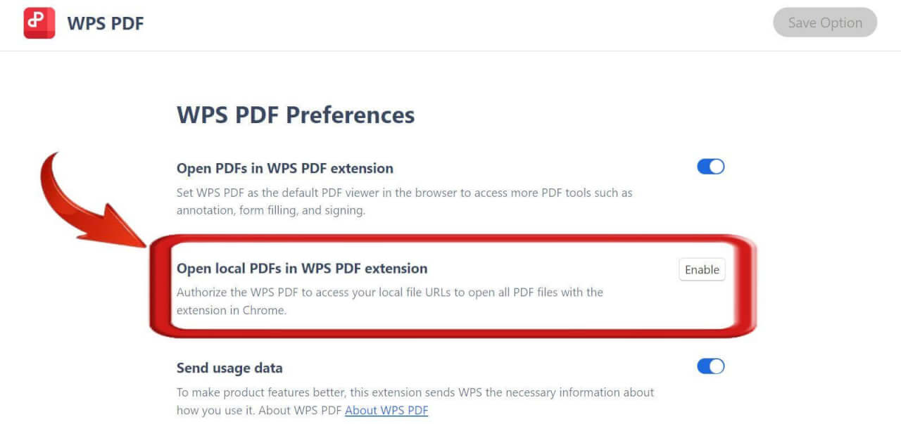Click the grayed-out Save Option control
The image size is (901, 424).
[x=824, y=23]
